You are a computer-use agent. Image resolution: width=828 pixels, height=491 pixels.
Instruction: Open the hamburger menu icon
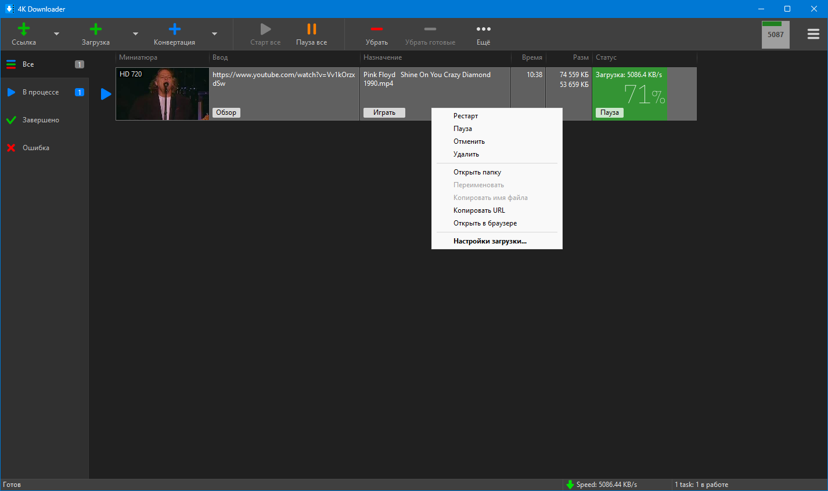tap(813, 34)
